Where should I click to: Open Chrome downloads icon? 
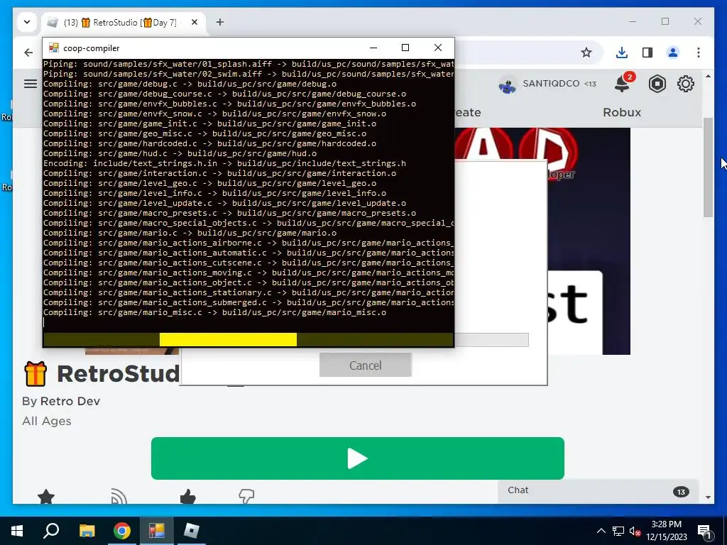tap(622, 53)
